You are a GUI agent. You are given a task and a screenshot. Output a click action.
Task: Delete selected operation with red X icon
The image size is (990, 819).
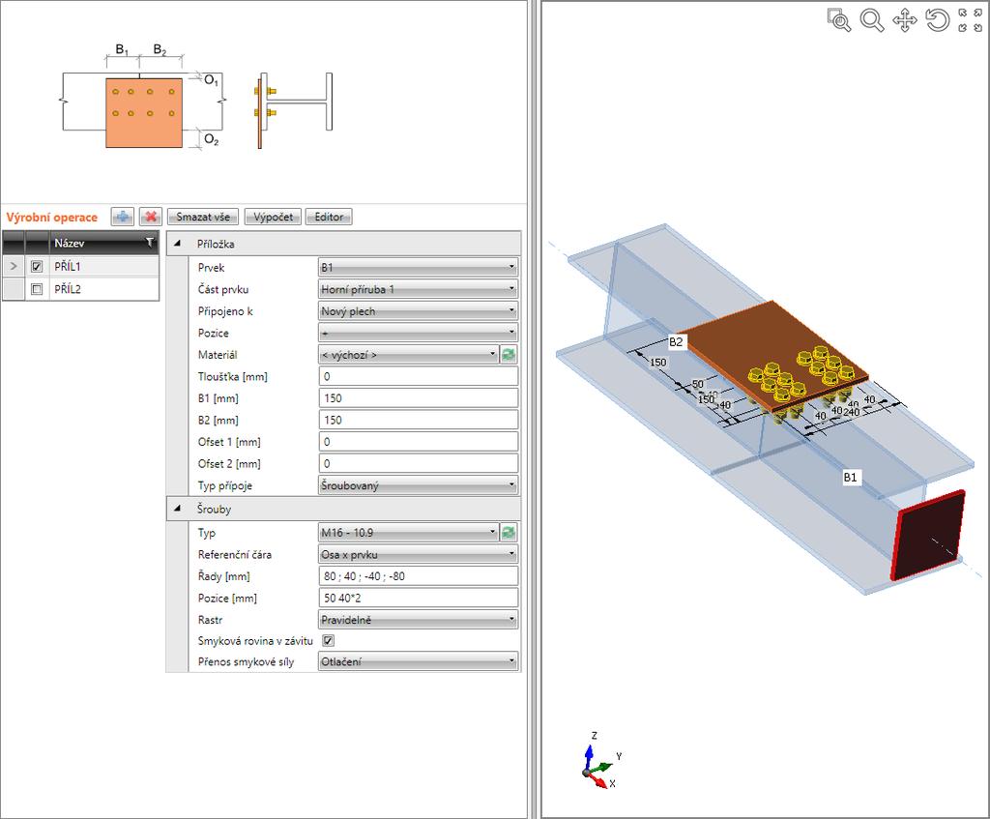click(150, 217)
